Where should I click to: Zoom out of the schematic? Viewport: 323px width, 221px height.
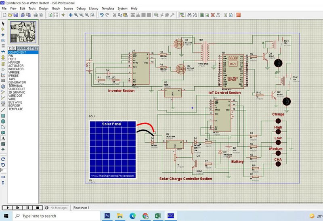tap(82, 15)
